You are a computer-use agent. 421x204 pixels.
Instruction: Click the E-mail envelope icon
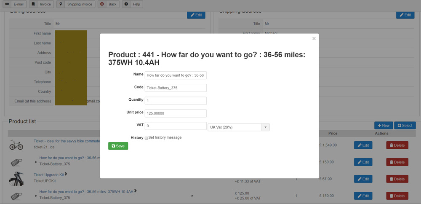[7, 4]
